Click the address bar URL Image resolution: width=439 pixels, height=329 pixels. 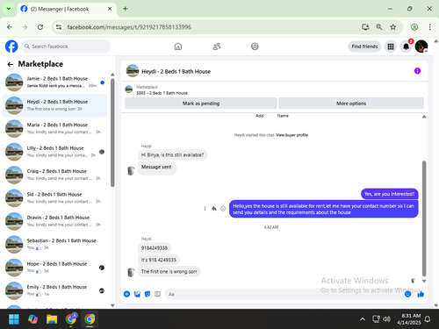129,27
